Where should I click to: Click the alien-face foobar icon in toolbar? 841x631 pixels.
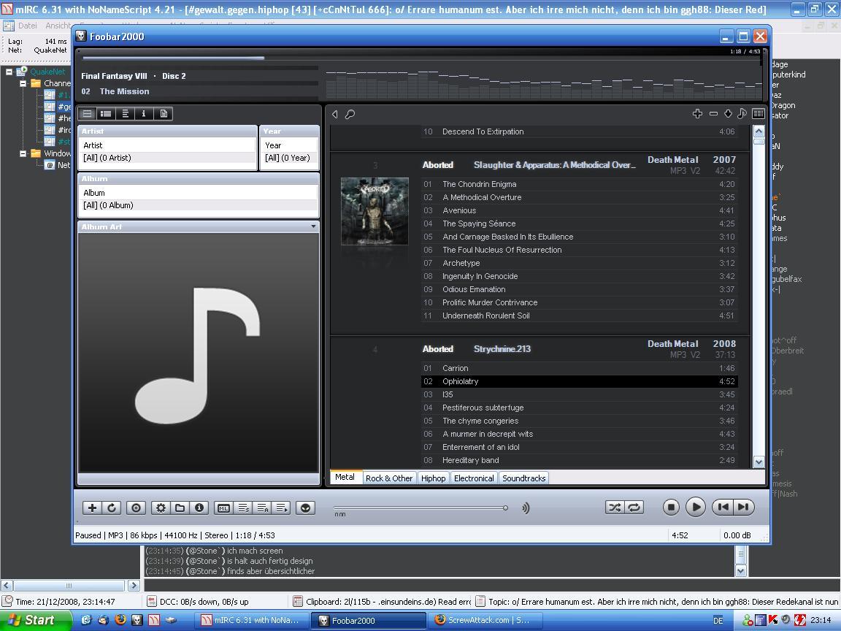pyautogui.click(x=305, y=508)
